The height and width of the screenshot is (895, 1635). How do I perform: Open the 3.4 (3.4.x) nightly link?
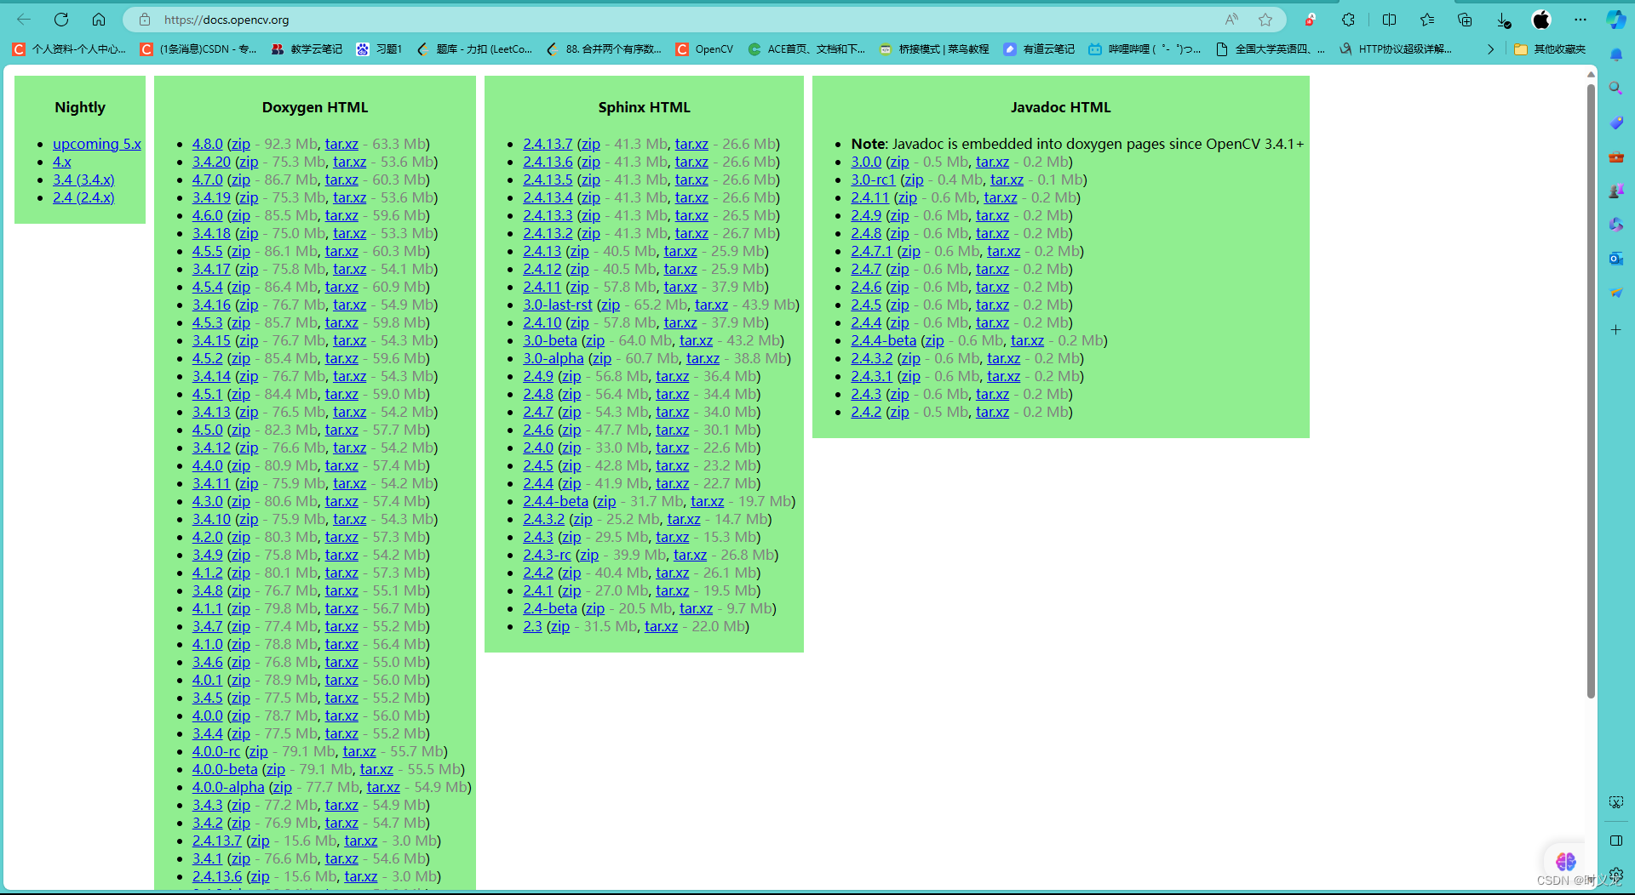point(83,180)
